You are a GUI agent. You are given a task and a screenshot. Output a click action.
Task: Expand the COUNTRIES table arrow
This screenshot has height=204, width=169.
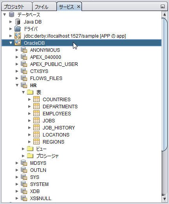coord(30,99)
